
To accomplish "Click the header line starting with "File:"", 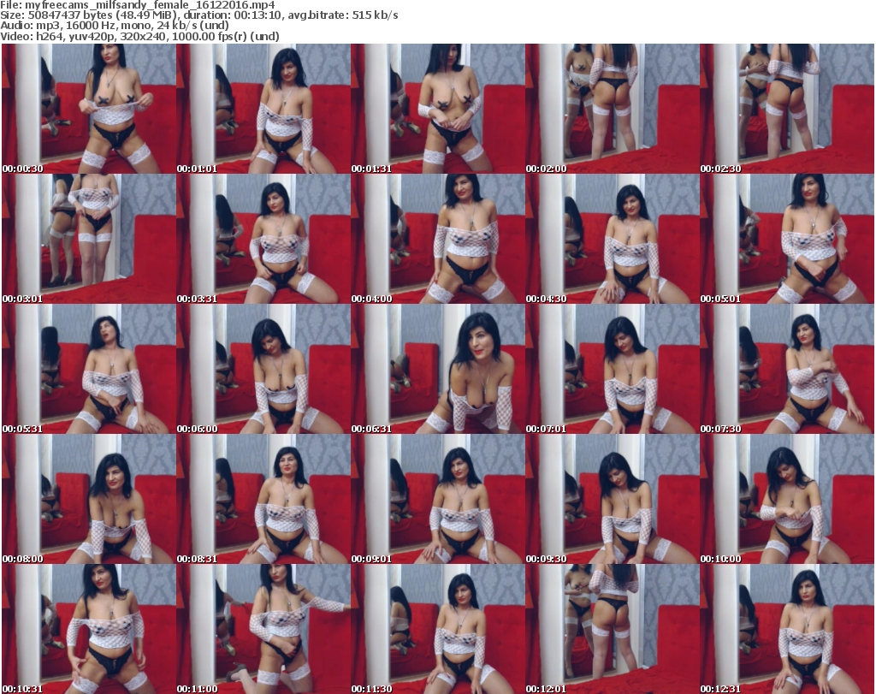I will [138, 5].
